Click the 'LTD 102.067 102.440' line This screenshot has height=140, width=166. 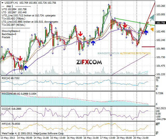click(14, 12)
